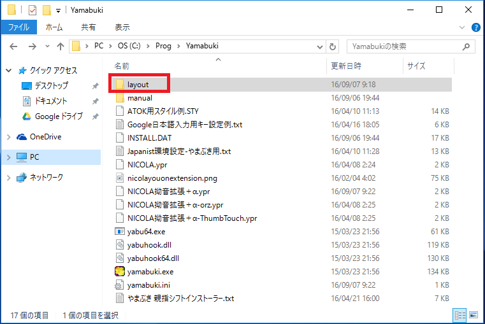
Task: Expand the PC tree node
Action: click(x=9, y=157)
